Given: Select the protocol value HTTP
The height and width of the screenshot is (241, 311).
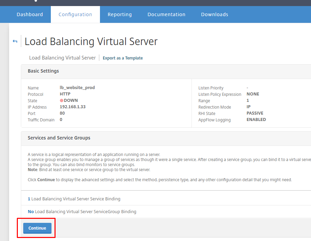Looking at the screenshot, I should click(65, 94).
